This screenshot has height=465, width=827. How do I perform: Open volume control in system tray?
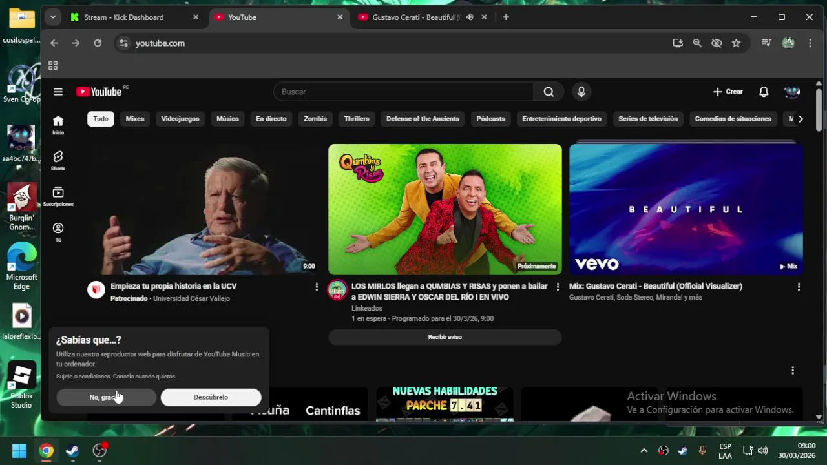tap(763, 451)
